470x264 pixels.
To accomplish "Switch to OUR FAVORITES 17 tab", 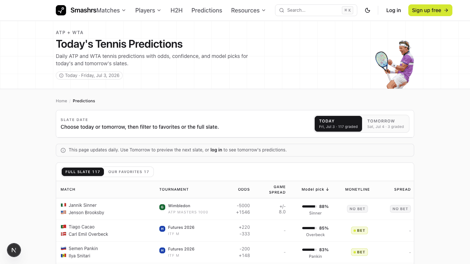I will (x=129, y=172).
